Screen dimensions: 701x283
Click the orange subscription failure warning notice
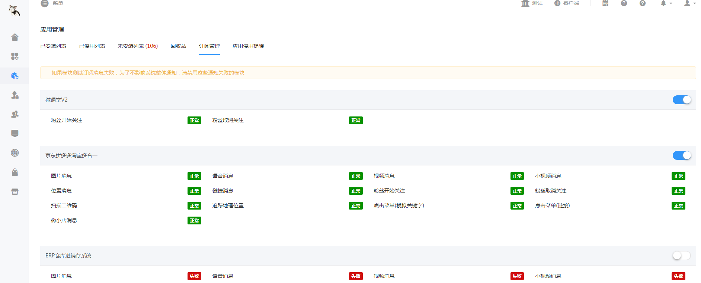tap(368, 73)
